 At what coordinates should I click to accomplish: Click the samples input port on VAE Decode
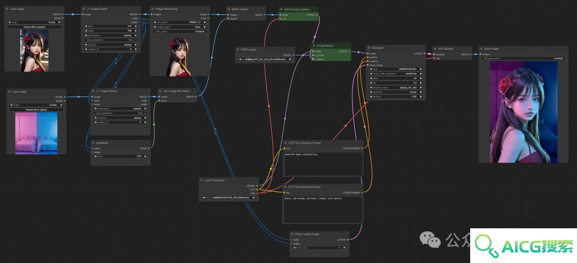[434, 54]
